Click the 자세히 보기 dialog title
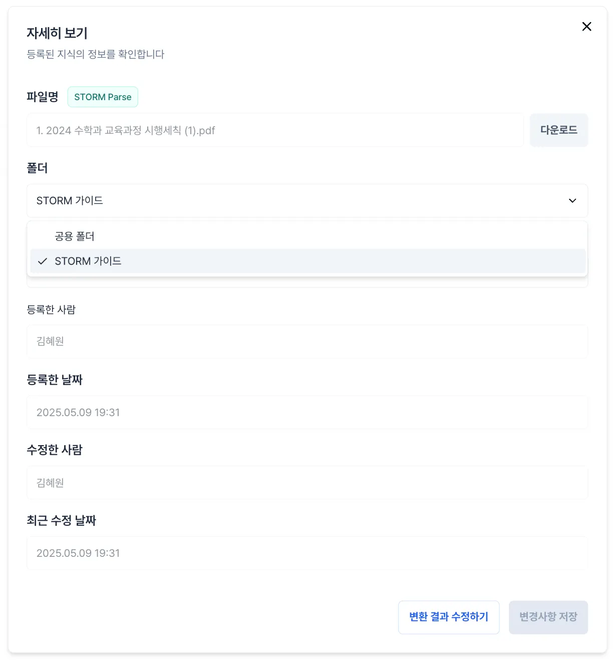The image size is (615, 662). (x=57, y=33)
